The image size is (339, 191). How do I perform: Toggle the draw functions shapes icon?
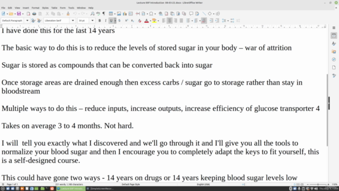[218, 14]
